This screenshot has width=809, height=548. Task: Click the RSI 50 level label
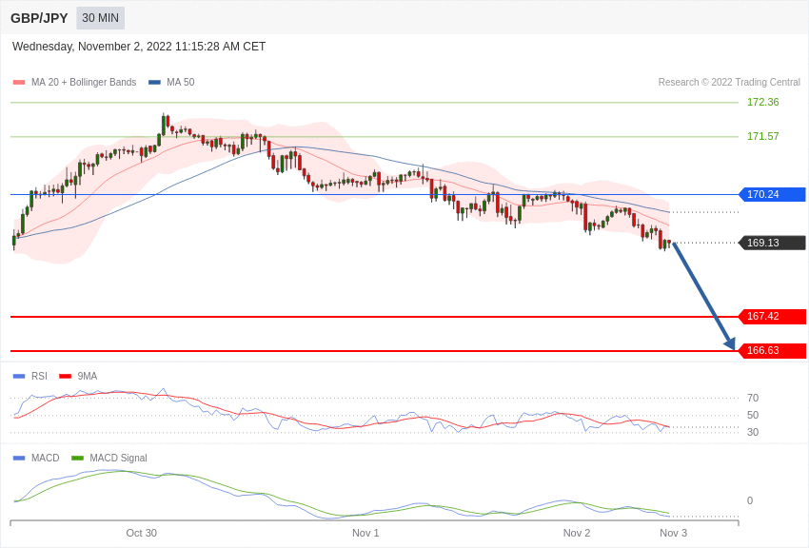coord(753,415)
